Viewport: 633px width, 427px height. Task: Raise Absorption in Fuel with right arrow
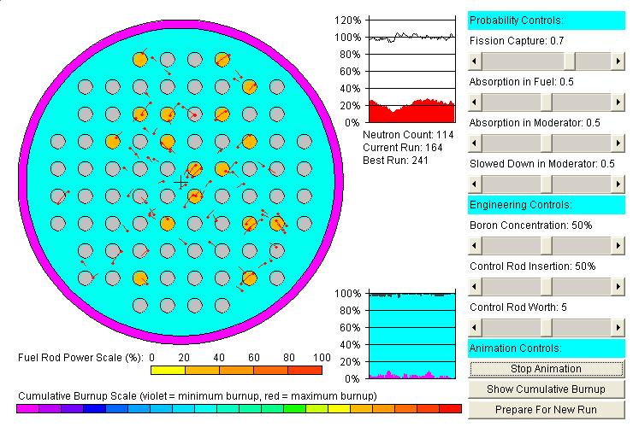tap(618, 102)
